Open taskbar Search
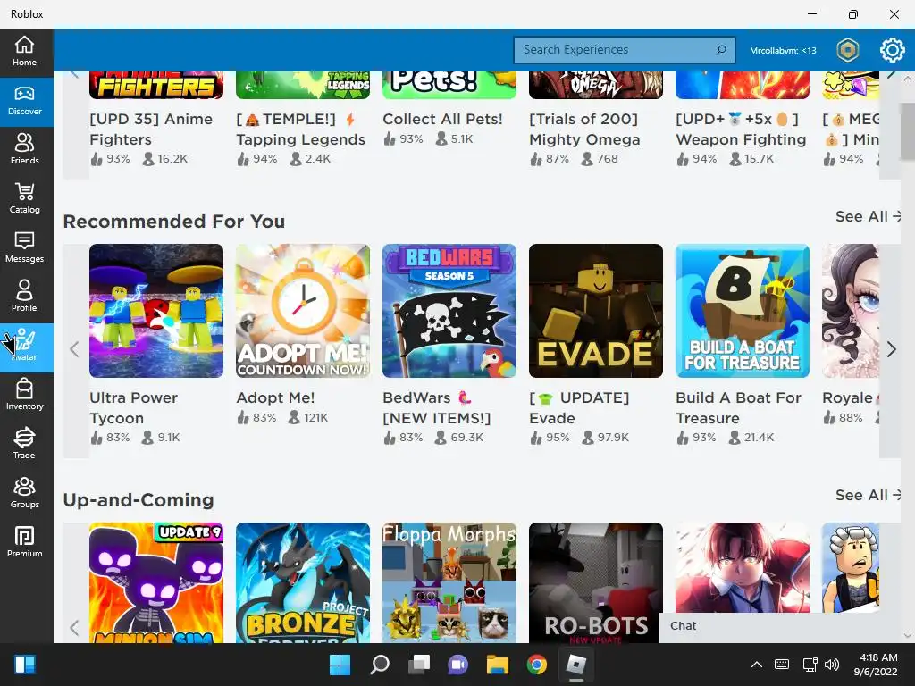Image resolution: width=915 pixels, height=686 pixels. point(379,665)
